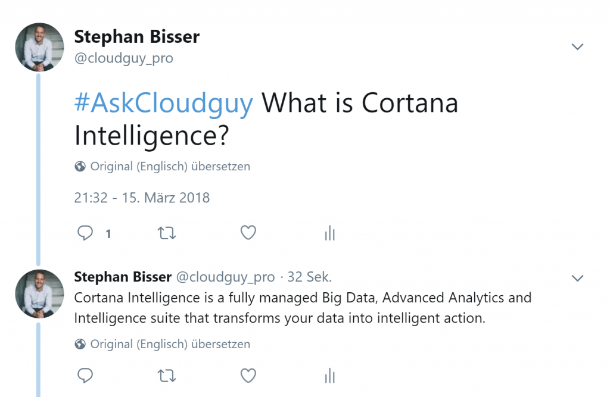
Task: Like the answer tweet about Big Data
Action: [248, 376]
